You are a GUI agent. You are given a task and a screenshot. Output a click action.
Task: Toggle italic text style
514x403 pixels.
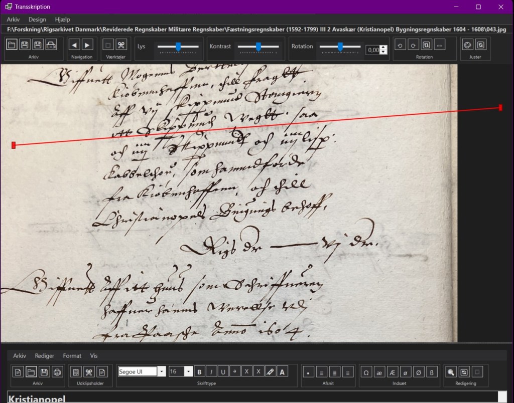211,372
